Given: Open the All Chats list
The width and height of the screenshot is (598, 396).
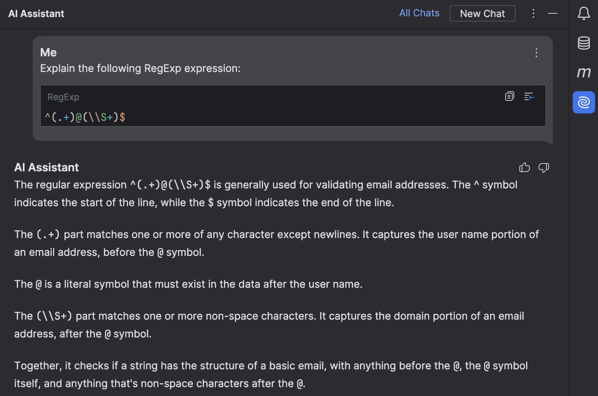Looking at the screenshot, I should coord(419,13).
